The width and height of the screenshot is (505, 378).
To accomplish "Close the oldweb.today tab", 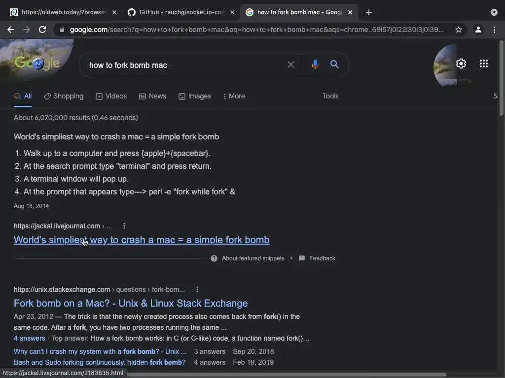I will click(x=114, y=12).
